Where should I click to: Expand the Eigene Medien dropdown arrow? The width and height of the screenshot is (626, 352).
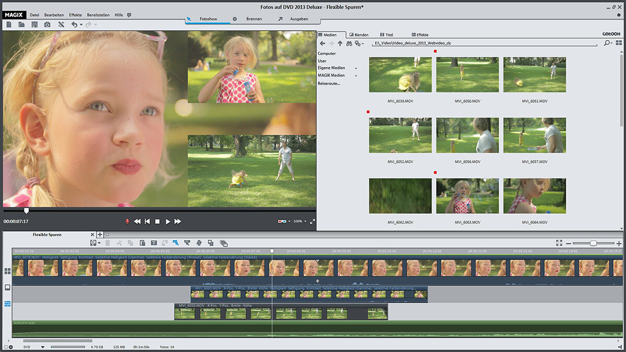356,68
